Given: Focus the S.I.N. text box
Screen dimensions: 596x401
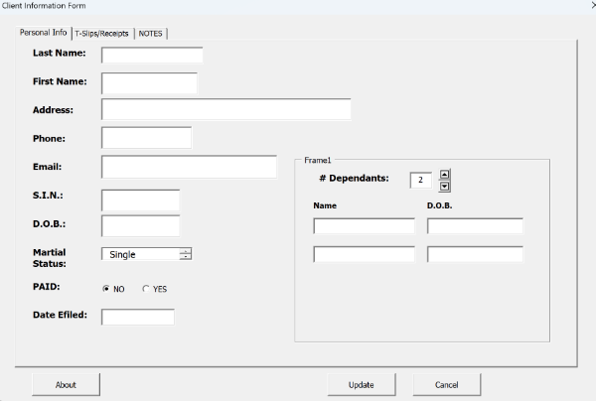Looking at the screenshot, I should (140, 200).
